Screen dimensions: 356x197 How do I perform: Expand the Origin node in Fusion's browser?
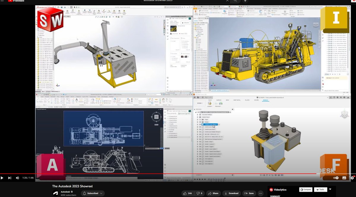(198, 120)
